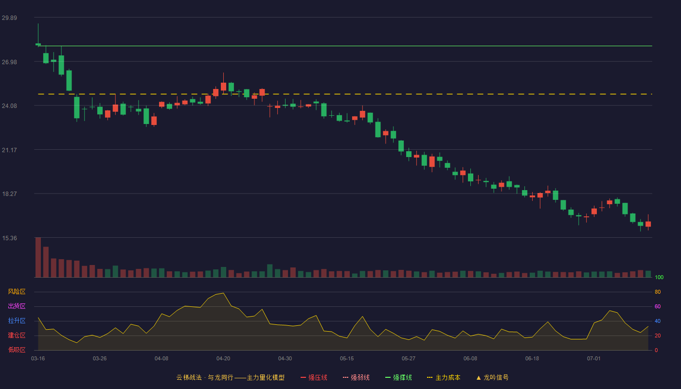
Task: Click the first candlestick with long upper wick
Action: [x=38, y=35]
